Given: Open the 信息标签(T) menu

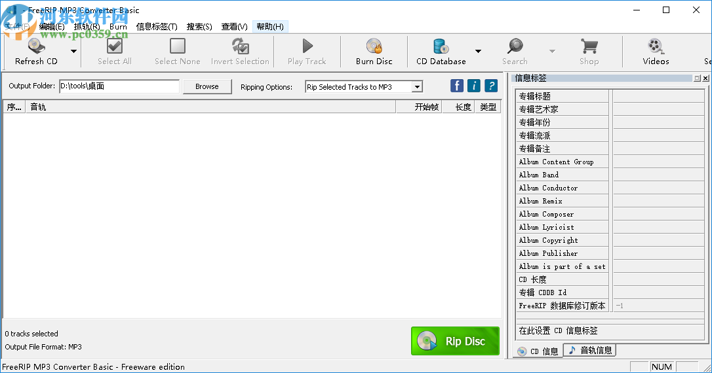Looking at the screenshot, I should (157, 27).
